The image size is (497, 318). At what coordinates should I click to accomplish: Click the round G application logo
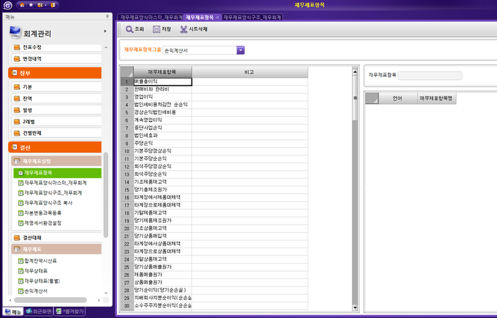pyautogui.click(x=7, y=5)
